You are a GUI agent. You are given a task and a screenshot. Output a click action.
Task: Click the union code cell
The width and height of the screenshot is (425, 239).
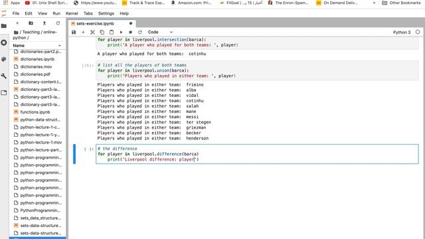(257, 70)
